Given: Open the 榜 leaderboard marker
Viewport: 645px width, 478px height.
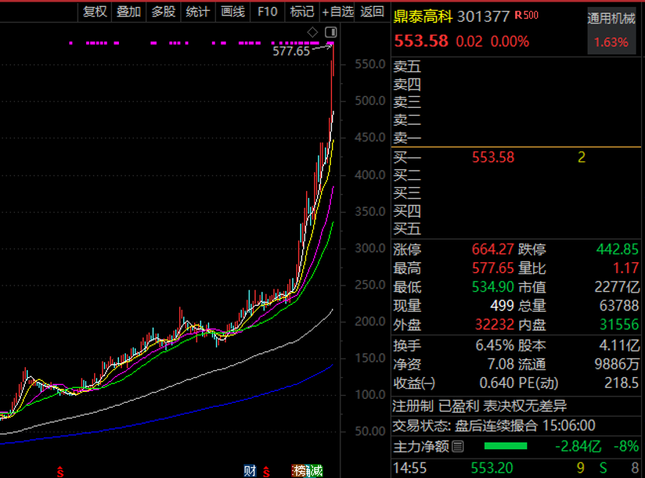Looking at the screenshot, I should (298, 470).
